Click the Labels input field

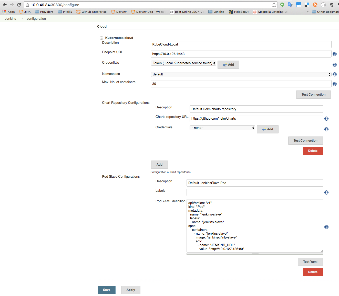tap(255, 192)
